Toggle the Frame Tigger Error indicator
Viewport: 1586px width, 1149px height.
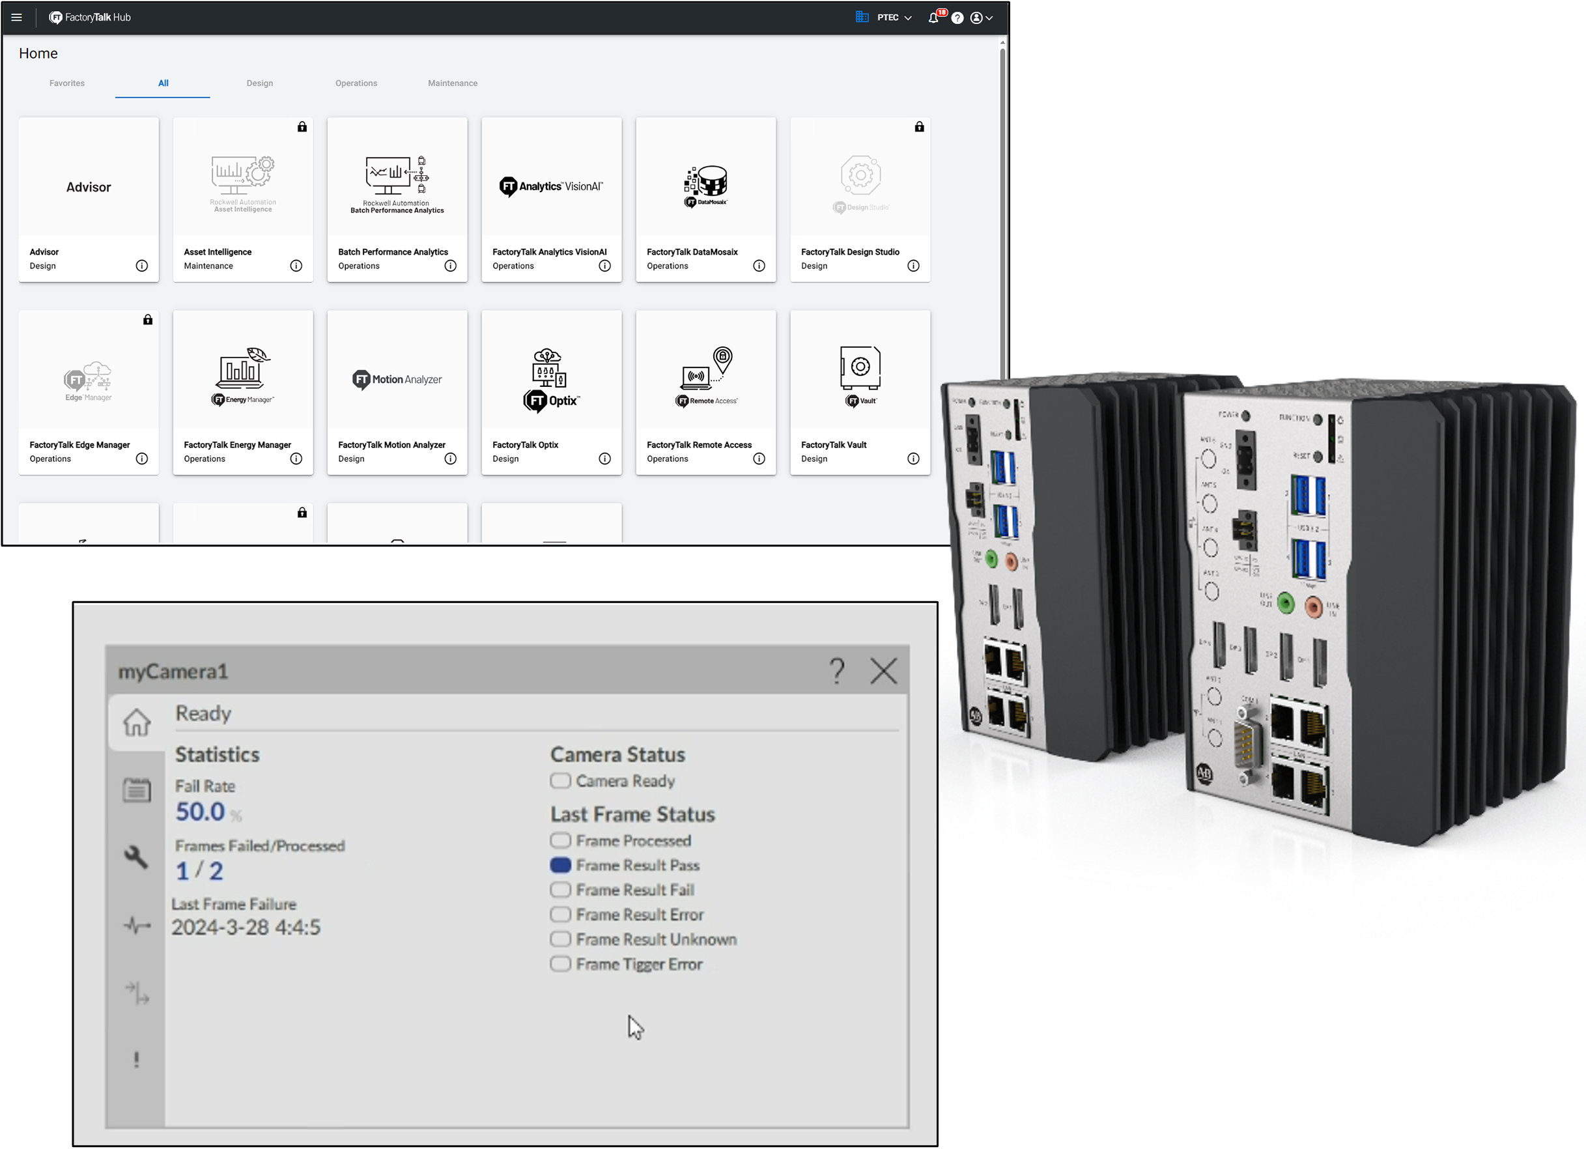(560, 963)
